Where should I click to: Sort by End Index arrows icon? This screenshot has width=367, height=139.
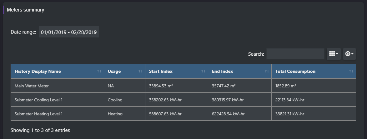267,71
